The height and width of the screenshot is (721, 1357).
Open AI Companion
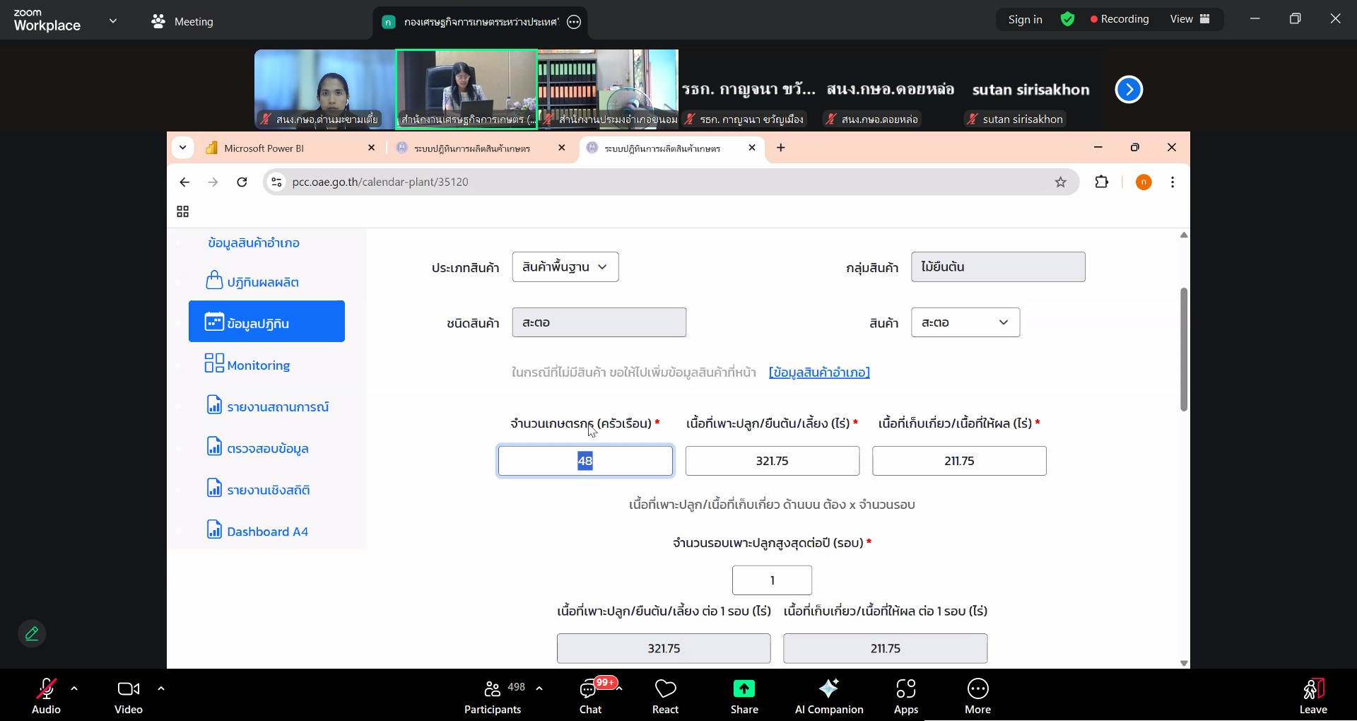[x=828, y=696]
